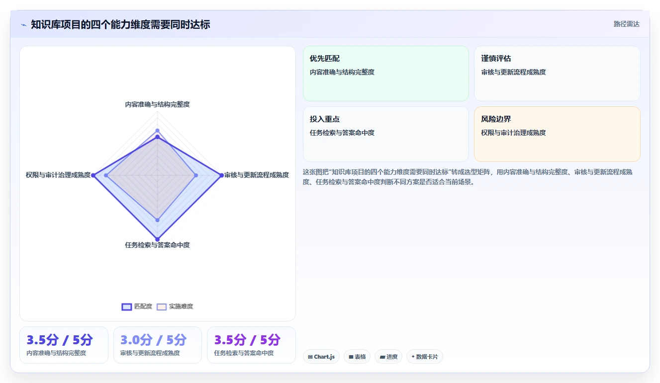
Task: Open the 风险边界 card
Action: pos(557,134)
